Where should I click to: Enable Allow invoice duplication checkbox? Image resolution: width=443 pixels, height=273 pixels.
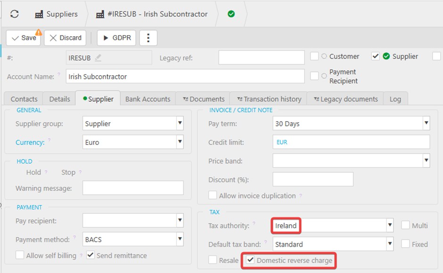click(213, 195)
